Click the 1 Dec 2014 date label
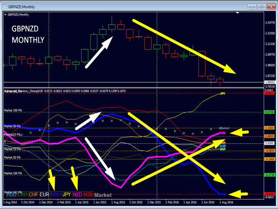This screenshot has height=209, width=278. click(x=46, y=202)
